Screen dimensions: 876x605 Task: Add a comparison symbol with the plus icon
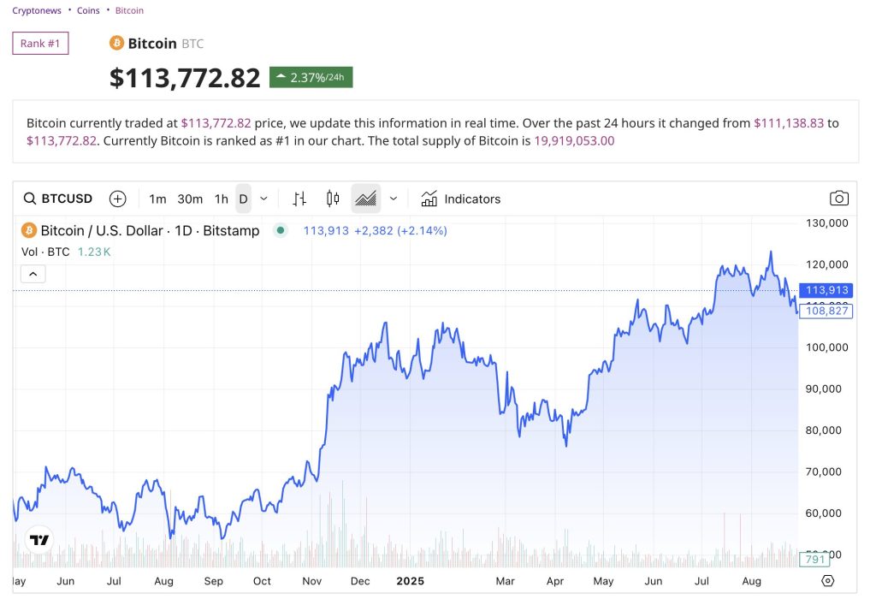[117, 199]
